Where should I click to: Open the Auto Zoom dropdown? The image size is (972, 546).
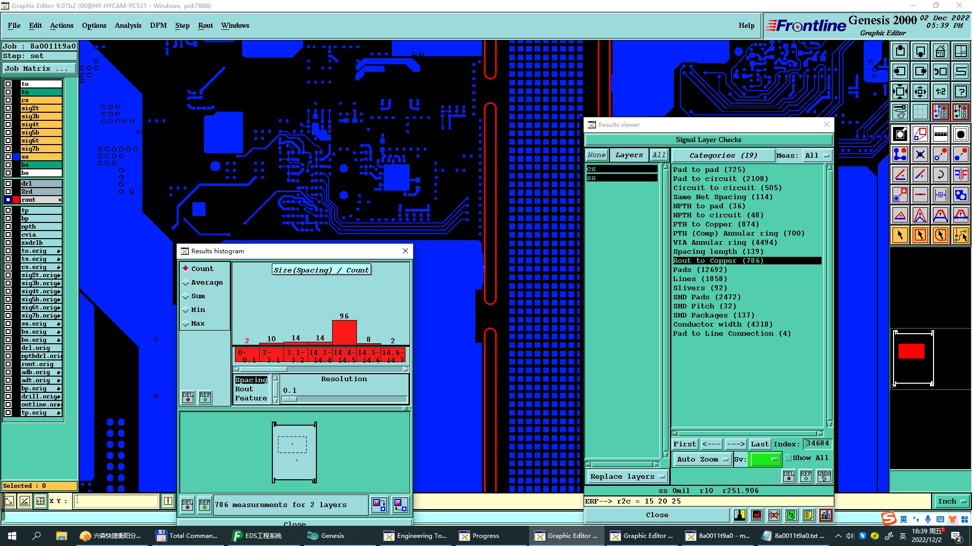[x=703, y=459]
